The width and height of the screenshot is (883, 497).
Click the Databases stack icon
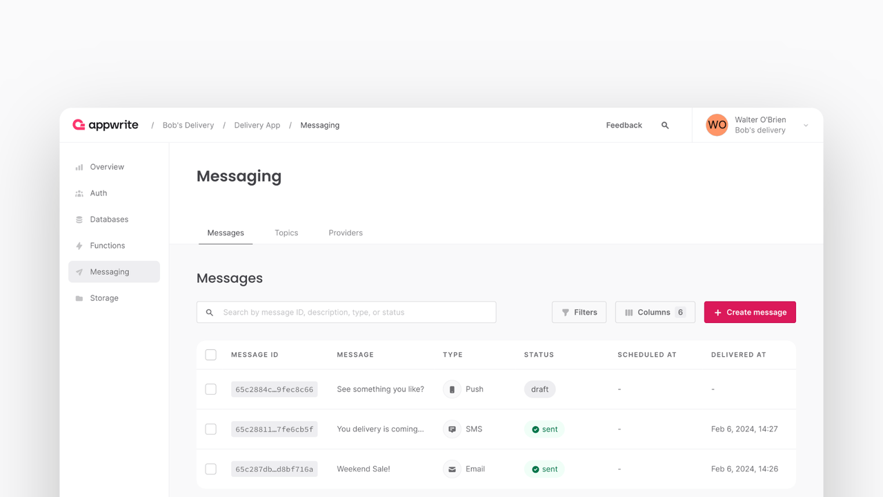coord(79,220)
